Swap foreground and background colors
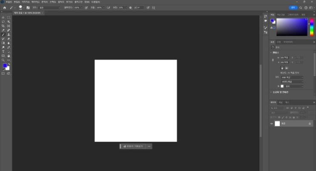Image resolution: width=316 pixels, height=171 pixels. 9,64
